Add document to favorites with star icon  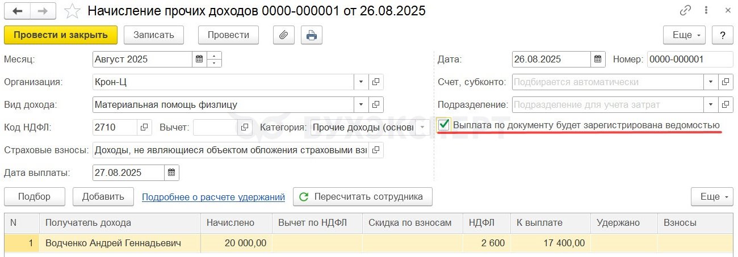(x=72, y=11)
